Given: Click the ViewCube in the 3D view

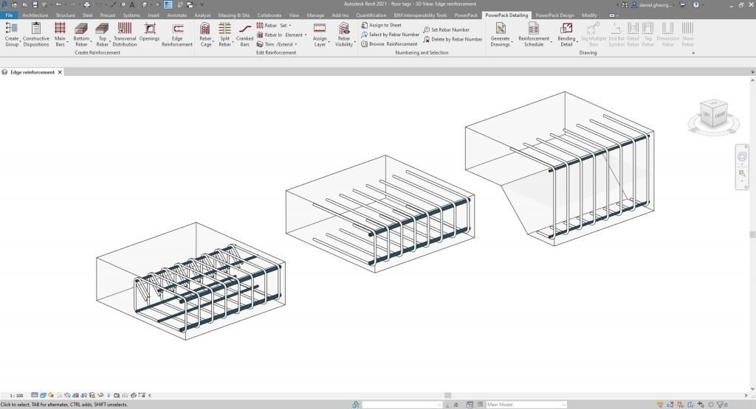Looking at the screenshot, I should (713, 113).
